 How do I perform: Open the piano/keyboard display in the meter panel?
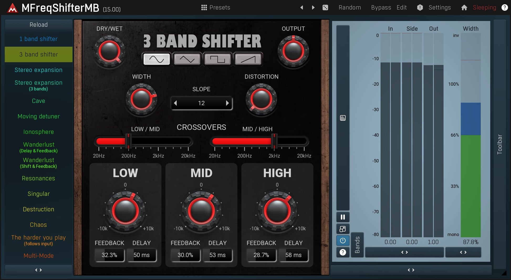pos(343,118)
